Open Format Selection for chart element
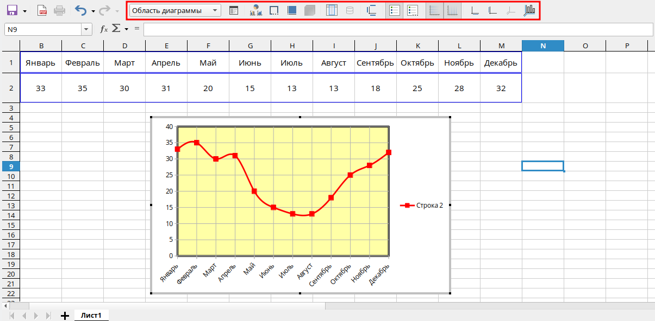The height and width of the screenshot is (321, 655). 234,10
